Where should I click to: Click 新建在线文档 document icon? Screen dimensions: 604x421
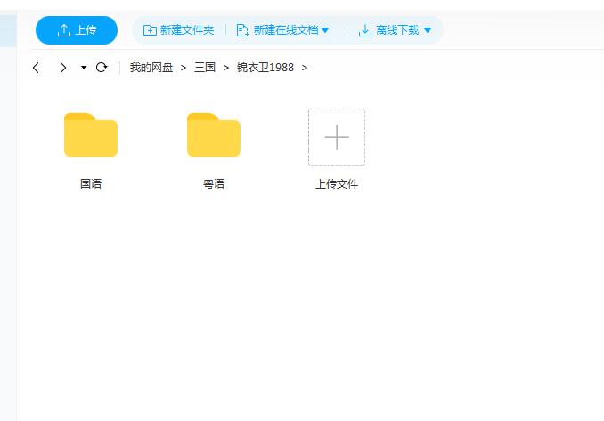242,30
